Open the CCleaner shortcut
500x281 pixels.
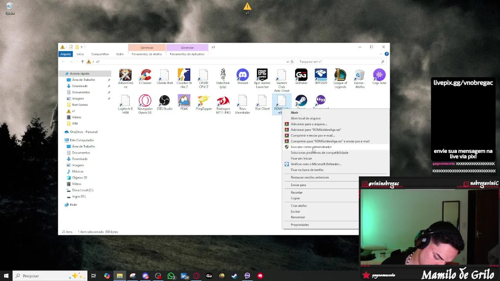[145, 77]
